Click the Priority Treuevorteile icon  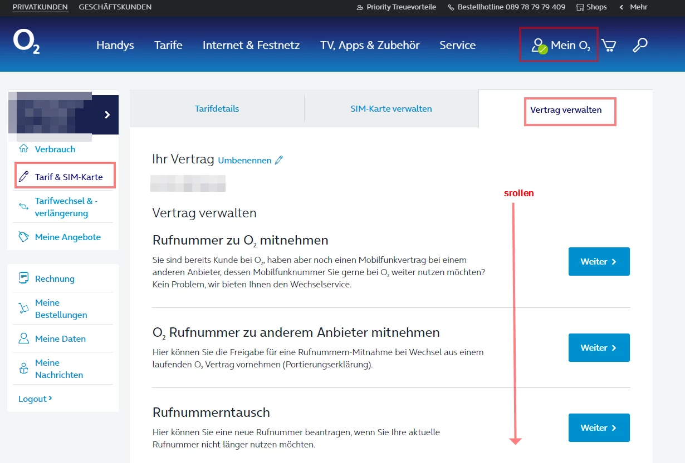tap(360, 7)
